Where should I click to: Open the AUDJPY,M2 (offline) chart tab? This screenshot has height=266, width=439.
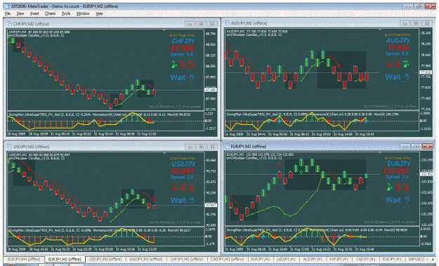146,259
